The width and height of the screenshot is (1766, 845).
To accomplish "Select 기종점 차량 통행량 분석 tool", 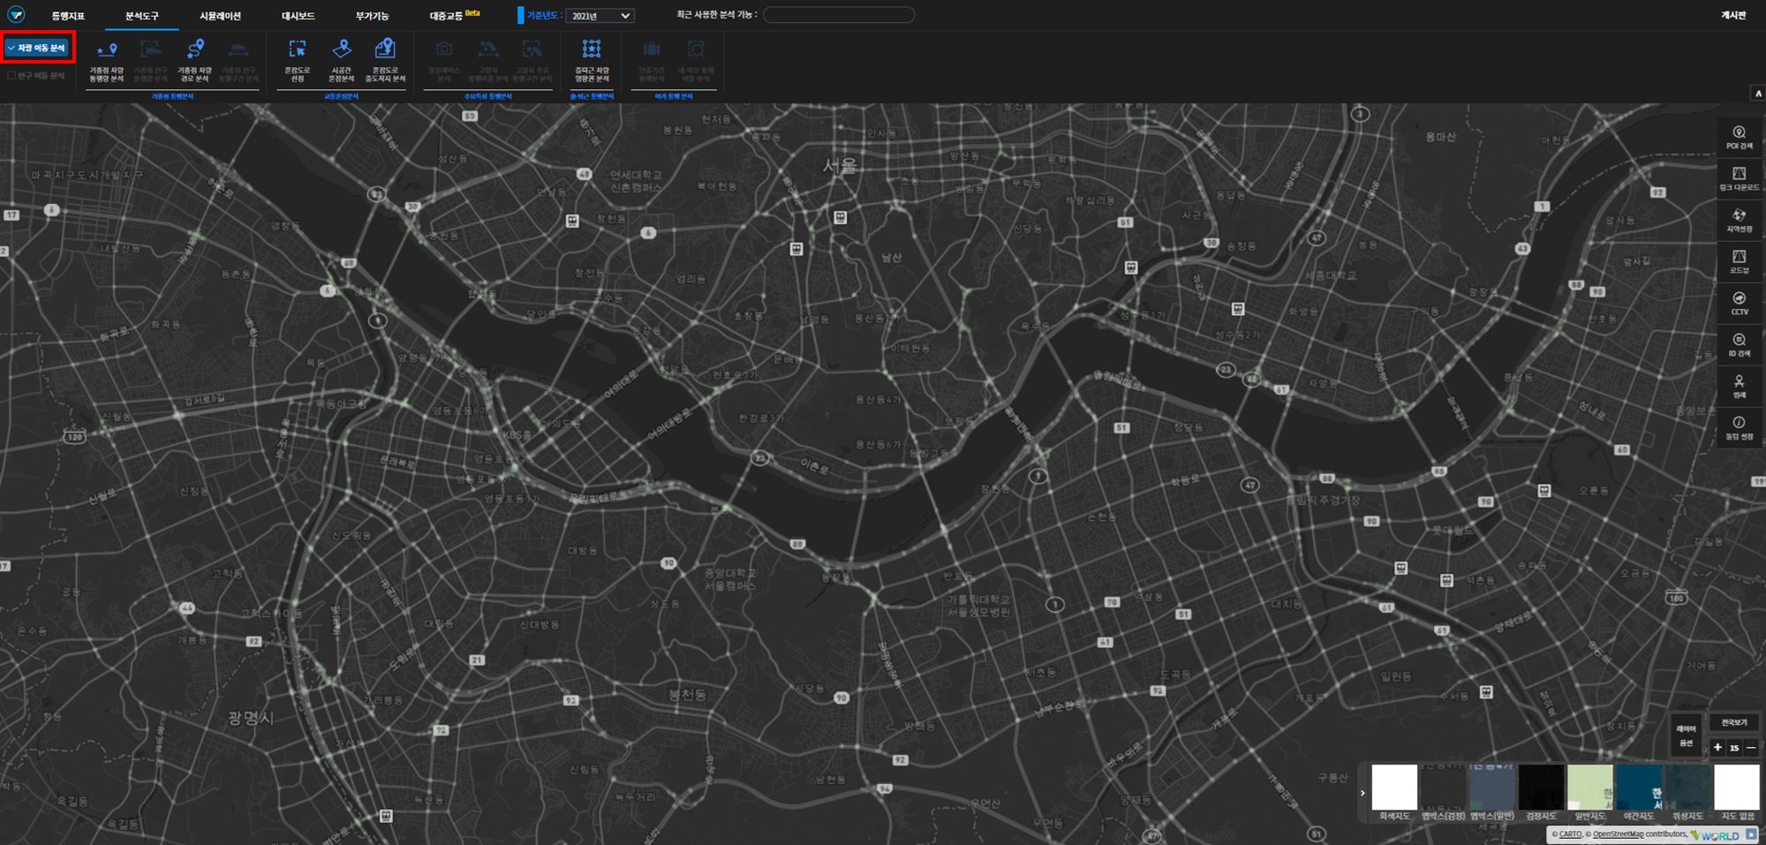I will coord(107,61).
